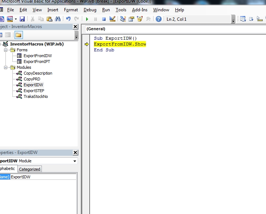
Task: Click the Name property value ExportIDW
Action: [x=43, y=177]
